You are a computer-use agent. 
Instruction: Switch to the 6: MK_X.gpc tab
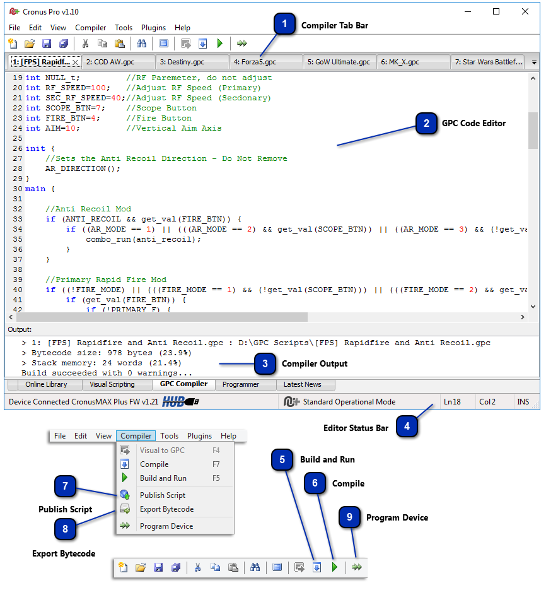point(414,62)
